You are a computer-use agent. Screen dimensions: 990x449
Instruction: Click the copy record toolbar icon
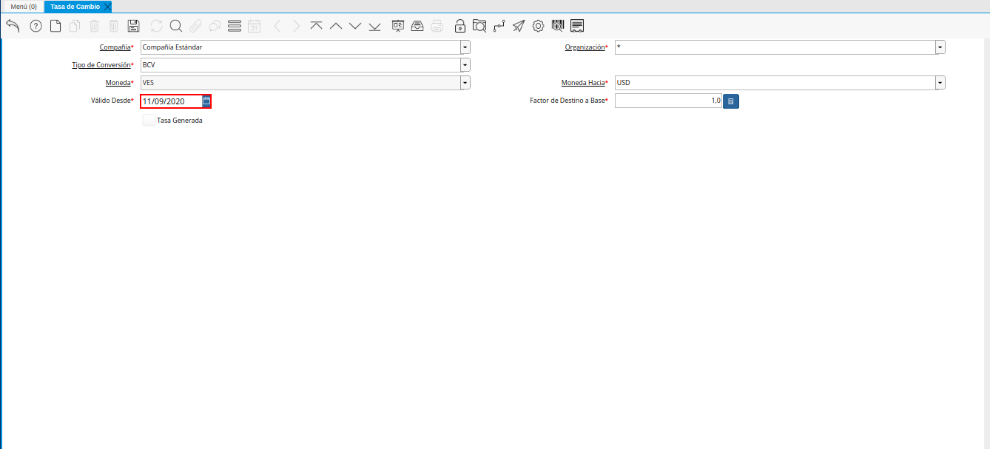point(75,26)
